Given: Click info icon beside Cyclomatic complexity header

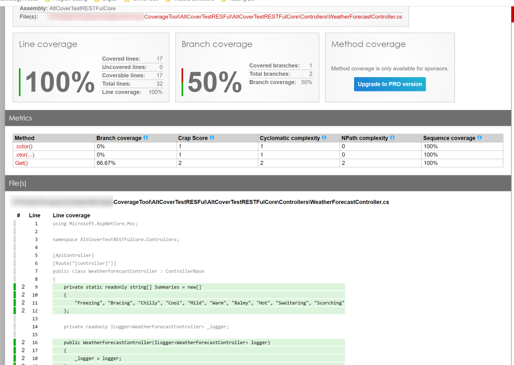Looking at the screenshot, I should tap(324, 138).
